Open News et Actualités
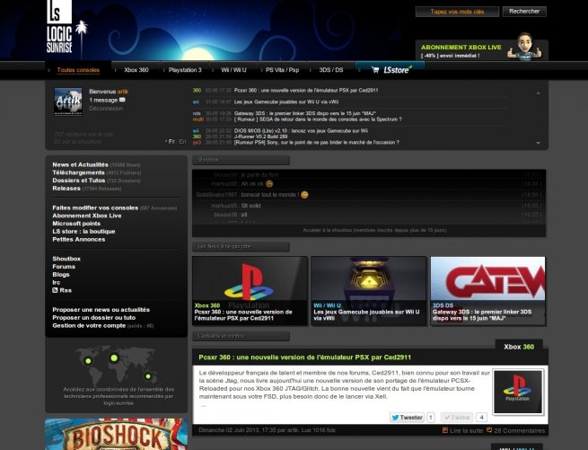Viewport: 588px width, 450px height. [80, 164]
